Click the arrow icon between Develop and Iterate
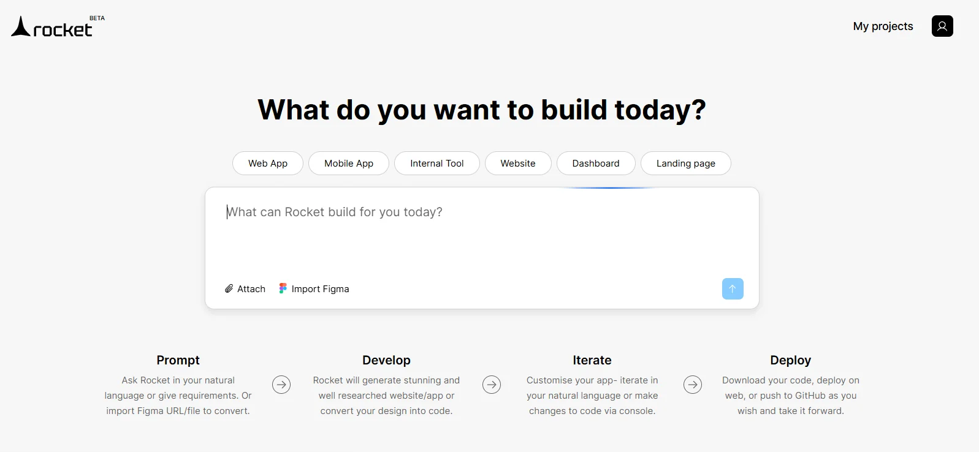 (x=492, y=385)
